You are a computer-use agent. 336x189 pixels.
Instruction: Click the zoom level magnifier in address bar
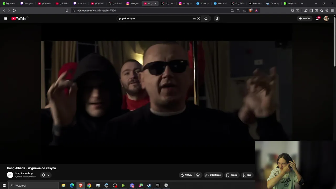tap(238, 10)
